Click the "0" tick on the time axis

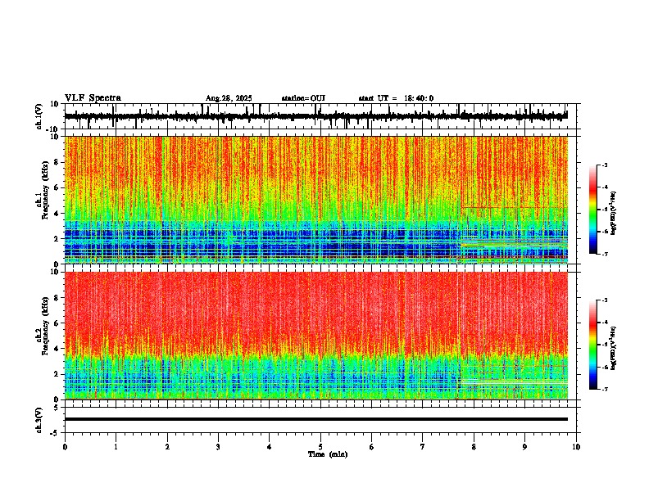65,447
